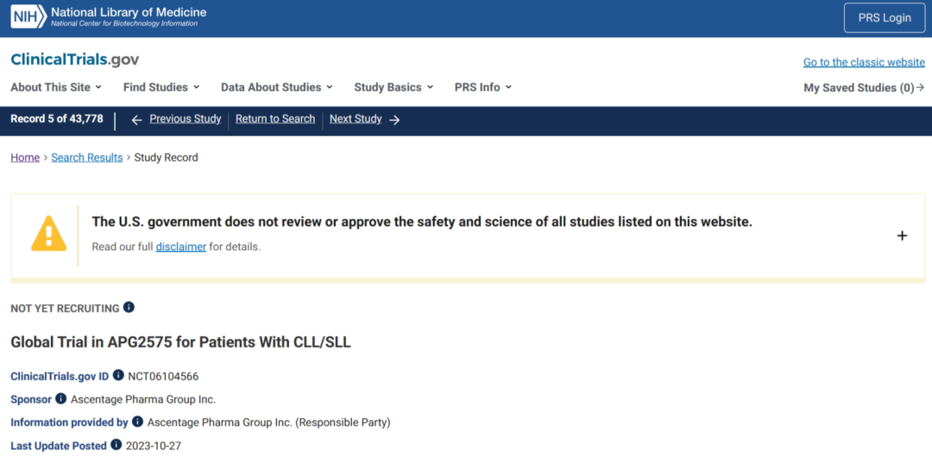Open the disclaimer link in the banner
932x457 pixels.
coord(181,247)
